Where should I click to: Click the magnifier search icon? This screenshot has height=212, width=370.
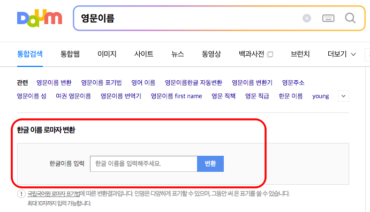pos(350,18)
